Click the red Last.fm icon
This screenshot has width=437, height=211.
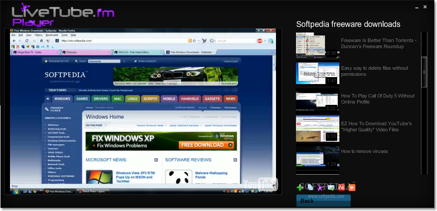342,188
